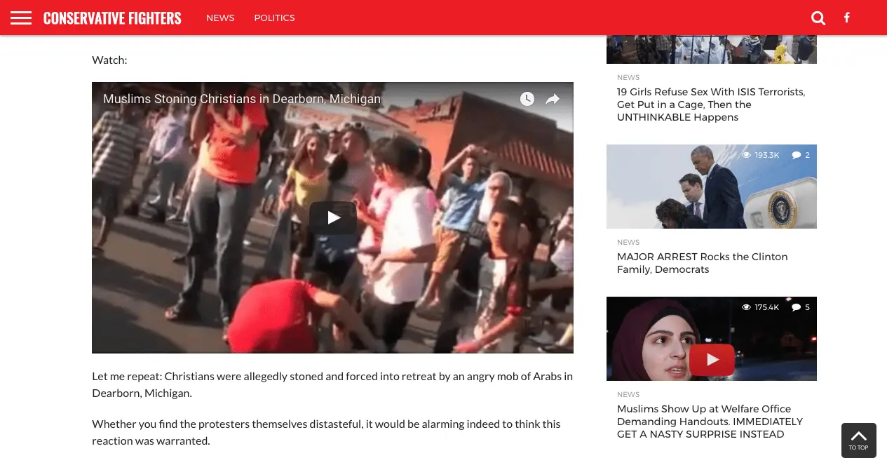Click the search magnifier icon
The width and height of the screenshot is (887, 458).
[818, 18]
